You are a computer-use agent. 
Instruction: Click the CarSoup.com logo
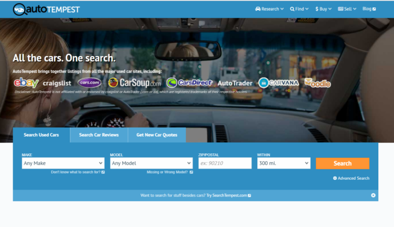[135, 83]
